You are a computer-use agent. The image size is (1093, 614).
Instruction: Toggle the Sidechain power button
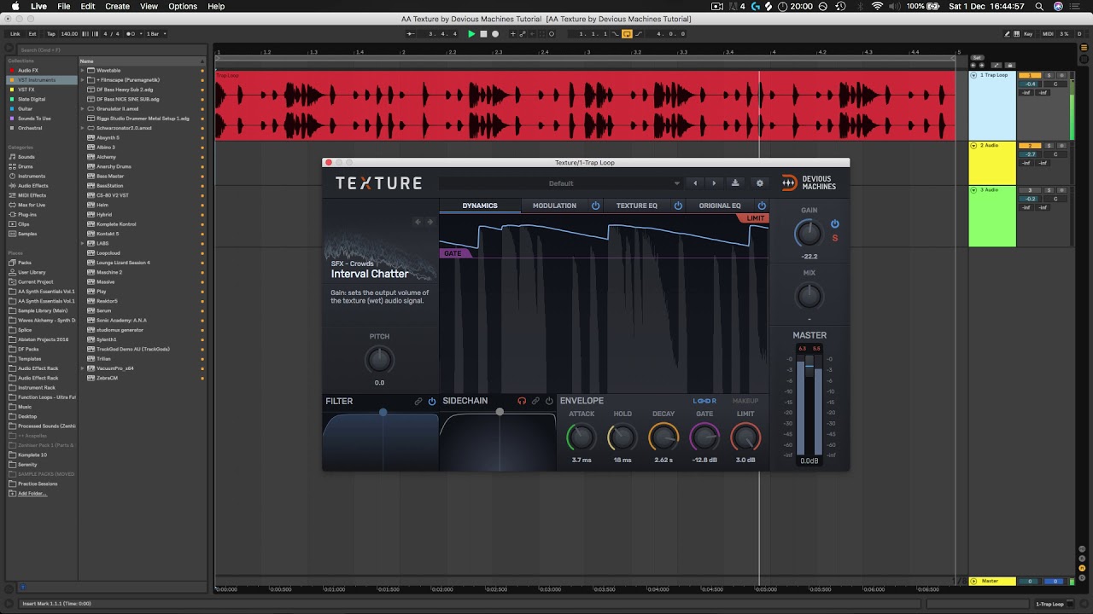point(549,401)
